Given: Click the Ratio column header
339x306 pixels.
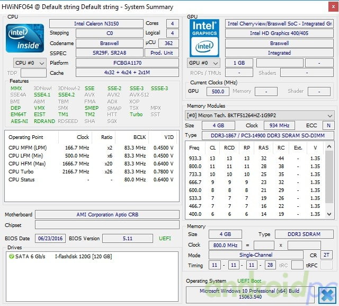Looking at the screenshot, I should (x=104, y=137).
